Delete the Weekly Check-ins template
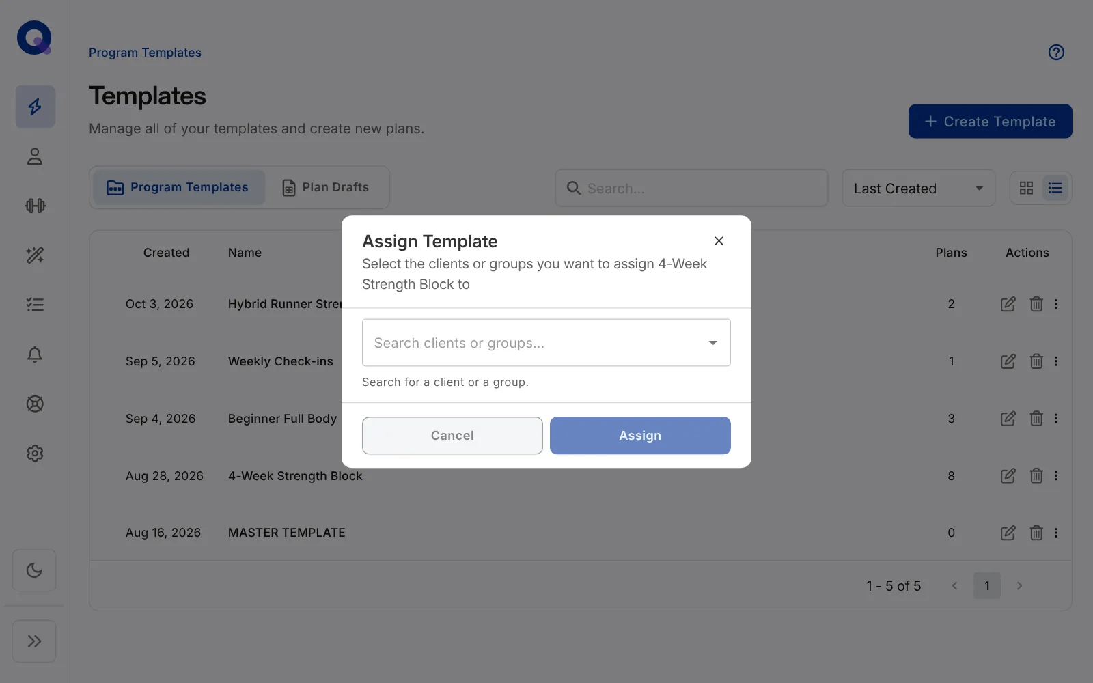Viewport: 1093px width, 683px height. [x=1036, y=361]
